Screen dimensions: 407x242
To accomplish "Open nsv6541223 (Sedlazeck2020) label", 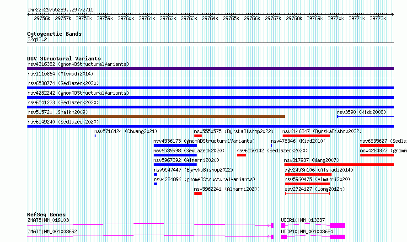I will point(63,102).
